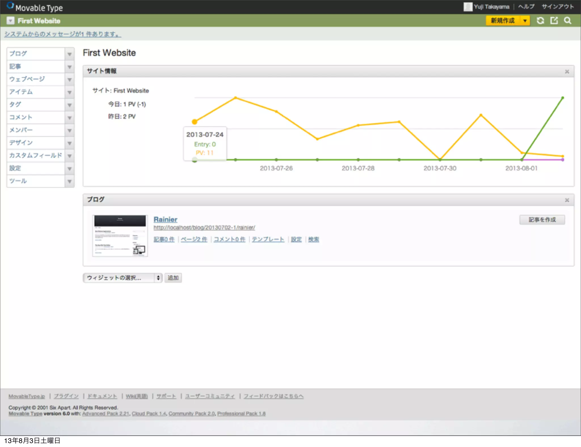This screenshot has height=447, width=581.
Task: Click the Rainier blog thumbnail
Action: (120, 235)
